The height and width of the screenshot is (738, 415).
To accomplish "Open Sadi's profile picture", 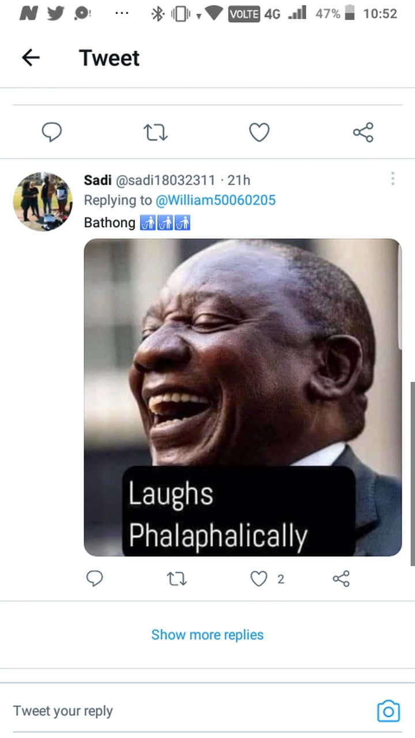I will tap(43, 202).
